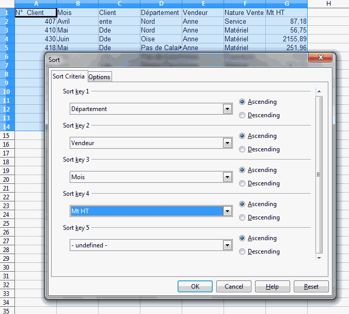Select column H header
Image resolution: width=349 pixels, height=314 pixels.
point(328,4)
